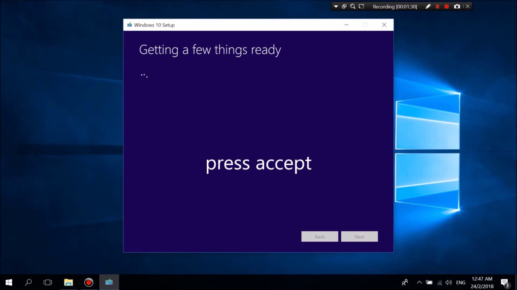Click the Recording timer text
Screen dimensions: 517x290
(395, 6)
